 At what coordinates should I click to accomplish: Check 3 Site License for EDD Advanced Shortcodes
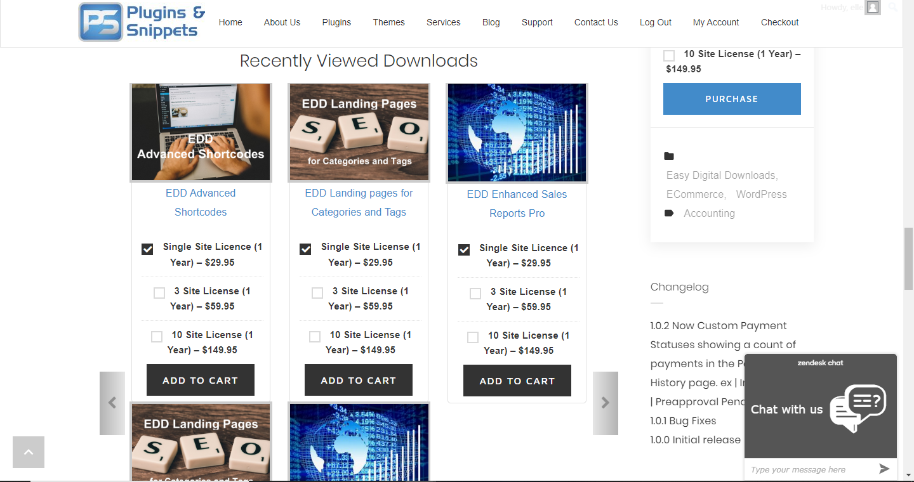[x=159, y=293]
